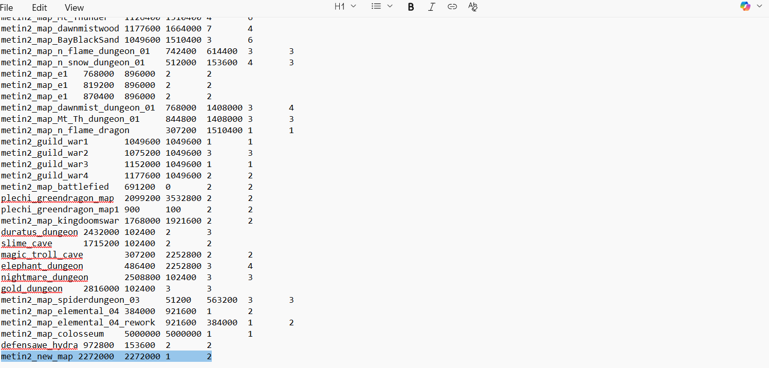
Task: Click value 486400 in the elephant_dungeon row
Action: [140, 266]
